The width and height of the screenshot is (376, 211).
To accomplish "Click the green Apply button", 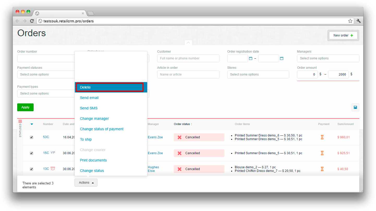I will [25, 107].
